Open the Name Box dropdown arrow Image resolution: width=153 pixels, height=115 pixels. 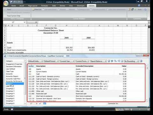pyautogui.click(x=24, y=22)
